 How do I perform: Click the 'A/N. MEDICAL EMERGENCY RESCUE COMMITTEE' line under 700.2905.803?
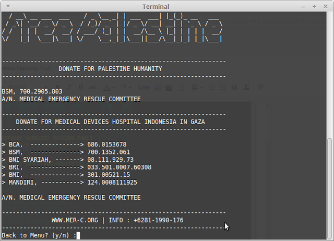pyautogui.click(x=71, y=99)
